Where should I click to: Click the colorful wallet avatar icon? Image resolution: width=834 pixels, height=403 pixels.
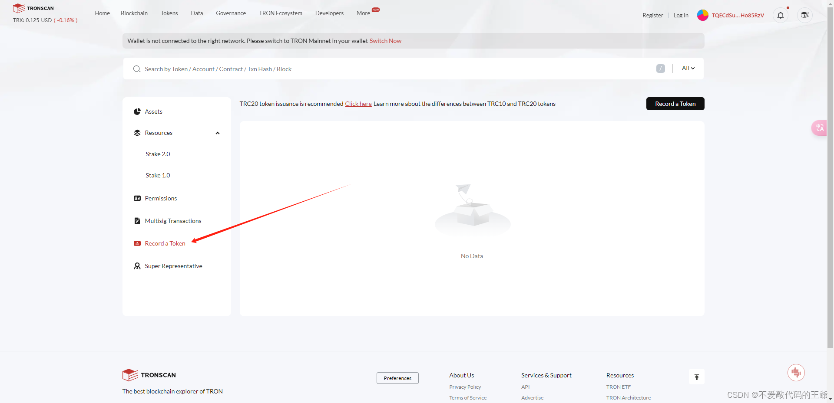pyautogui.click(x=703, y=15)
